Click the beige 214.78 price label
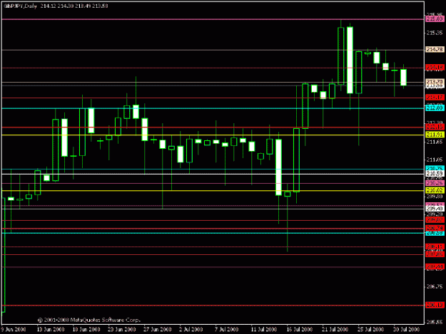446x334 pixels. pos(435,50)
